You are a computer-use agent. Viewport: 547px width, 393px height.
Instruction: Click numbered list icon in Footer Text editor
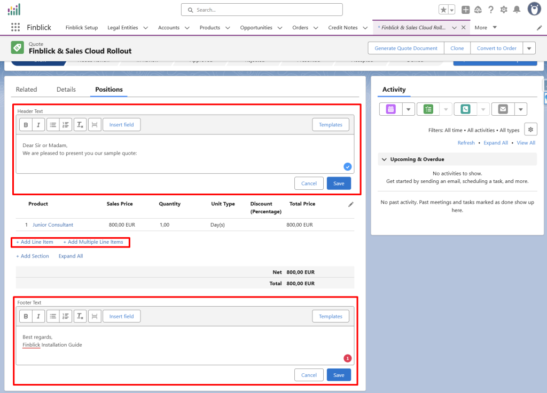click(66, 316)
